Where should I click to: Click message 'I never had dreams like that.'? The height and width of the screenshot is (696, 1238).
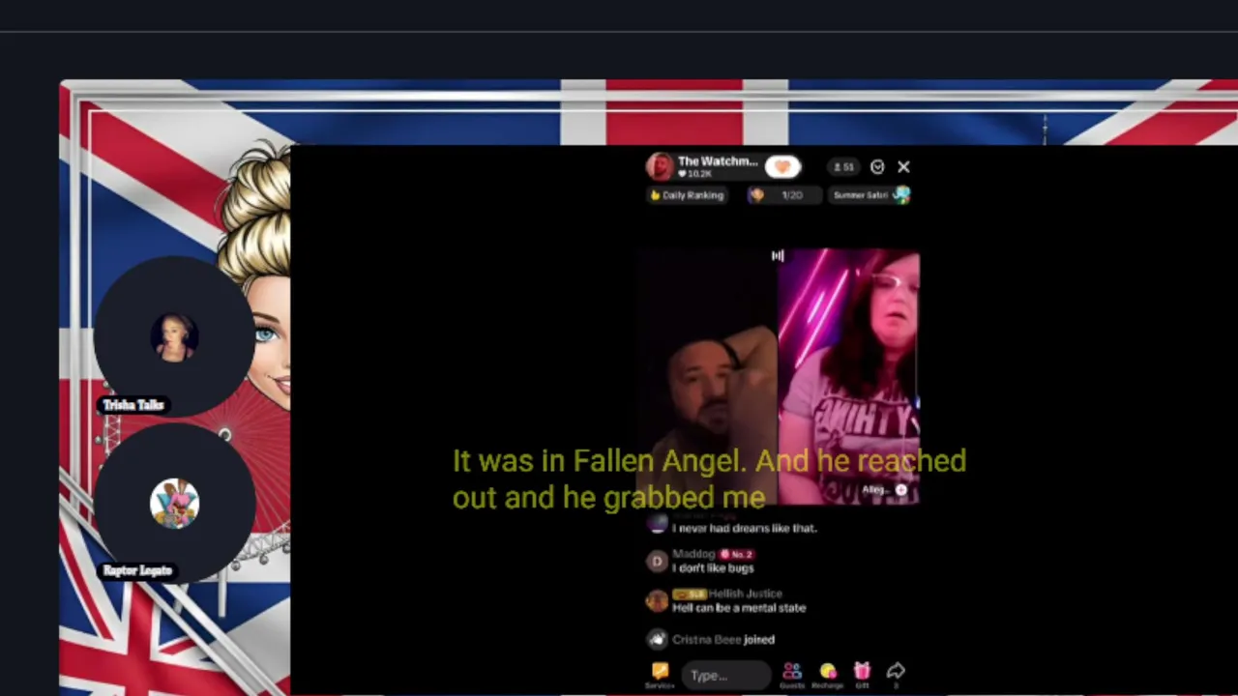pos(745,528)
